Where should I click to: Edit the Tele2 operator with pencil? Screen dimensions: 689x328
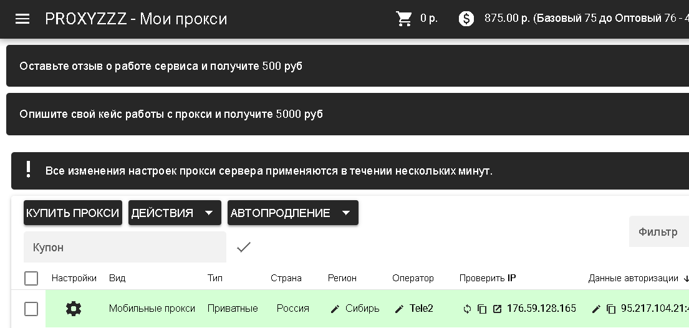tap(400, 309)
